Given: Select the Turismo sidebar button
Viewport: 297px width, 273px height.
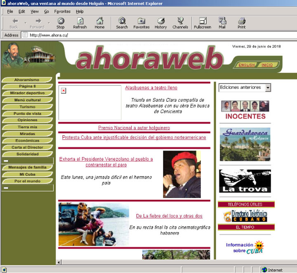Looking at the screenshot, I should pyautogui.click(x=27, y=107).
